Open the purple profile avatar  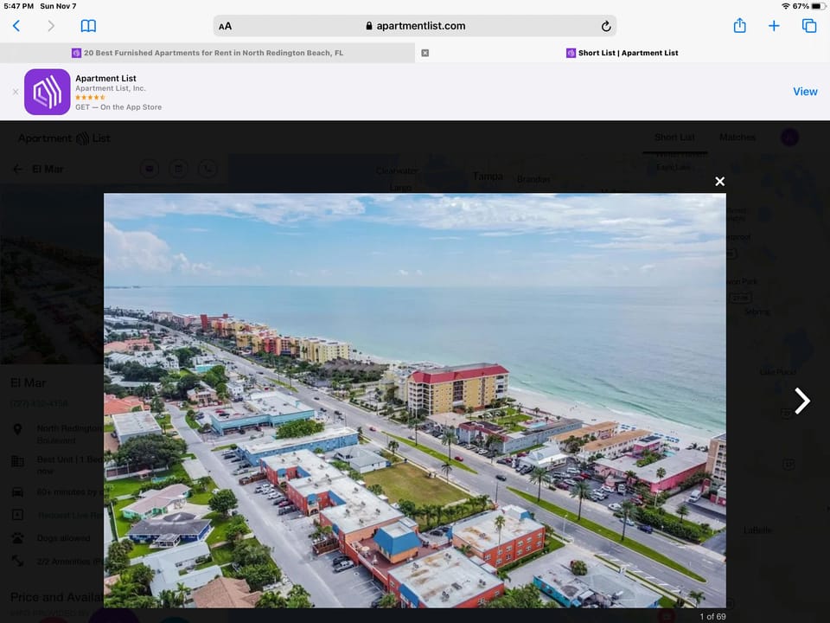click(788, 138)
